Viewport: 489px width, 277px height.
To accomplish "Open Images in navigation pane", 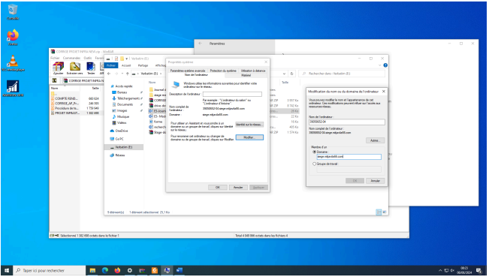I will point(122,110).
